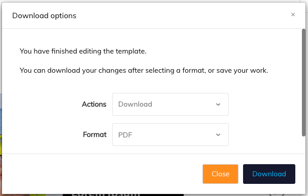Select the 'Download' value text in Actions

pyautogui.click(x=135, y=104)
